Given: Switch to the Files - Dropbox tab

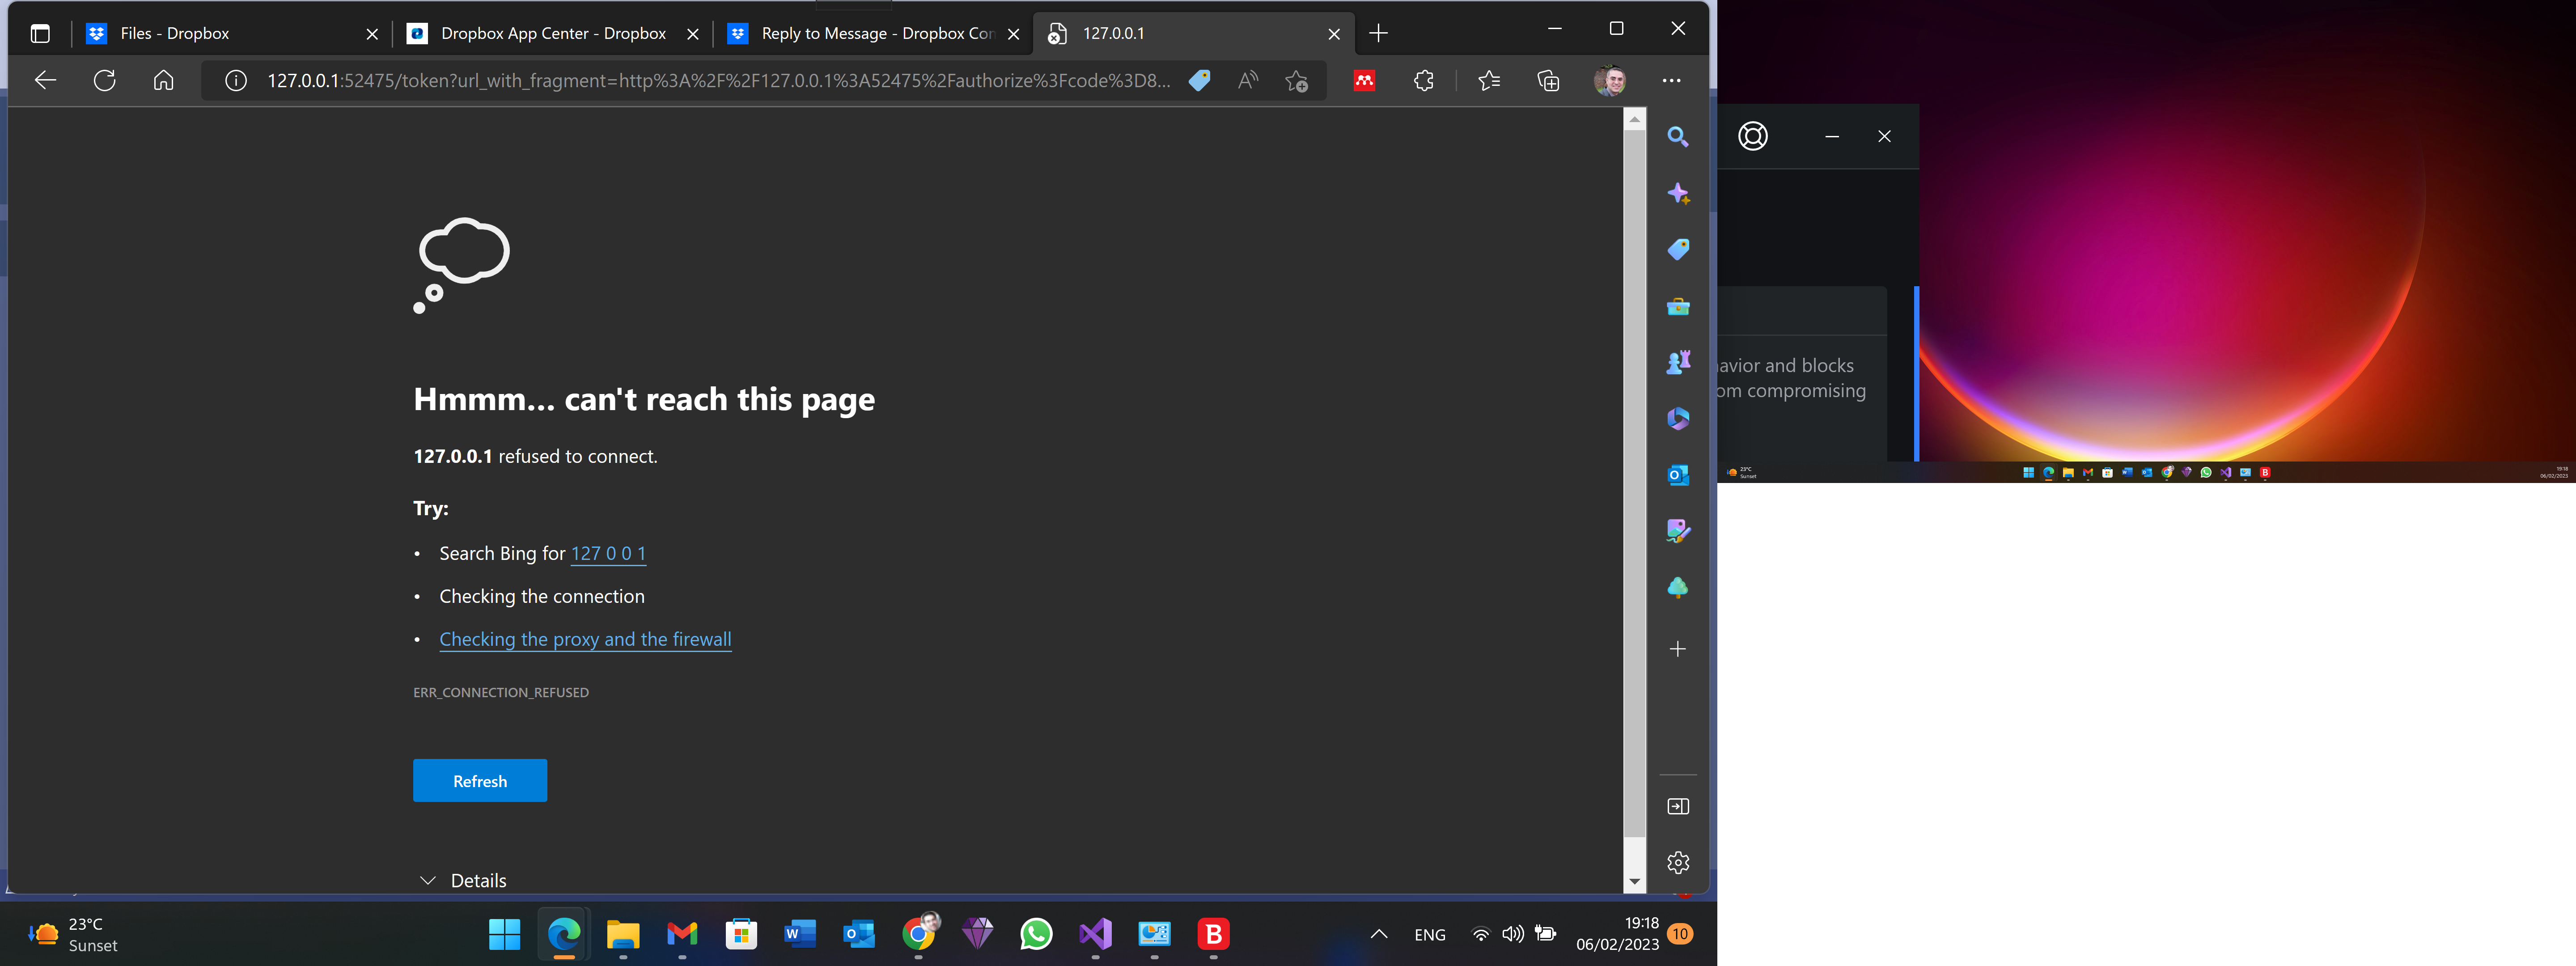Looking at the screenshot, I should [x=232, y=33].
